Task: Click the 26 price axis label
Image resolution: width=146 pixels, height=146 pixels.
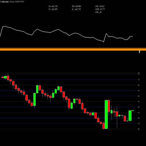Action: coord(139,129)
